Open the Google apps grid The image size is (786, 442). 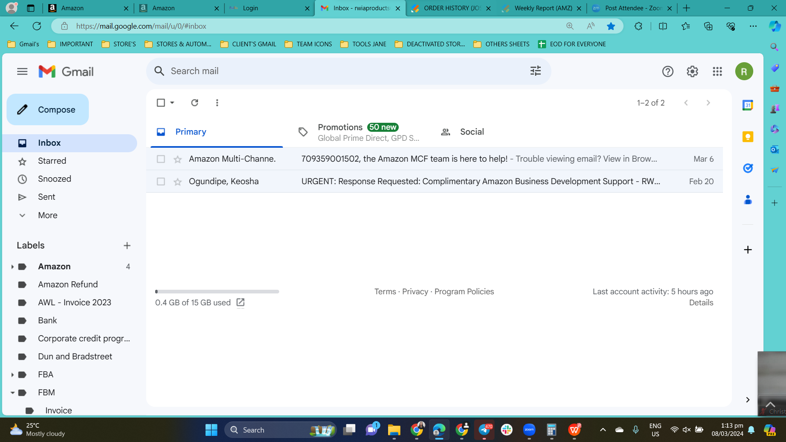click(717, 72)
